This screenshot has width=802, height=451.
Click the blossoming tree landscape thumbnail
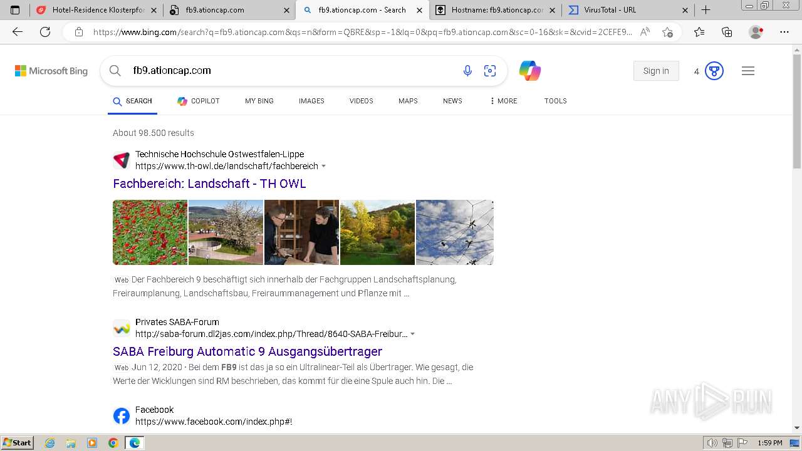pyautogui.click(x=226, y=232)
